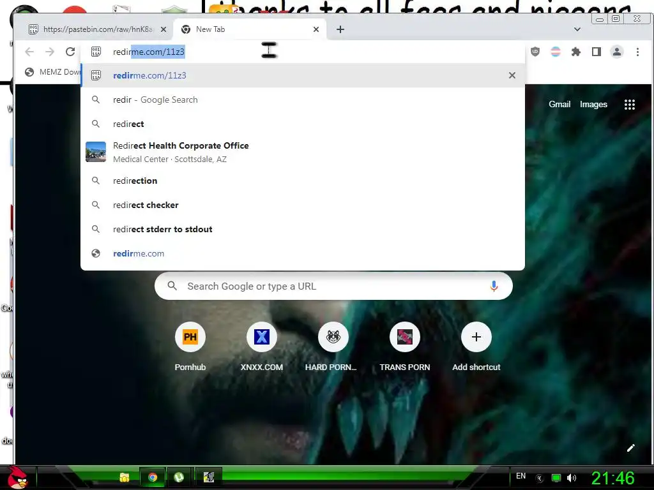Close the New Tab tab

tap(316, 29)
